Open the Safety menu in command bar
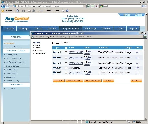 [x=49, y=11]
